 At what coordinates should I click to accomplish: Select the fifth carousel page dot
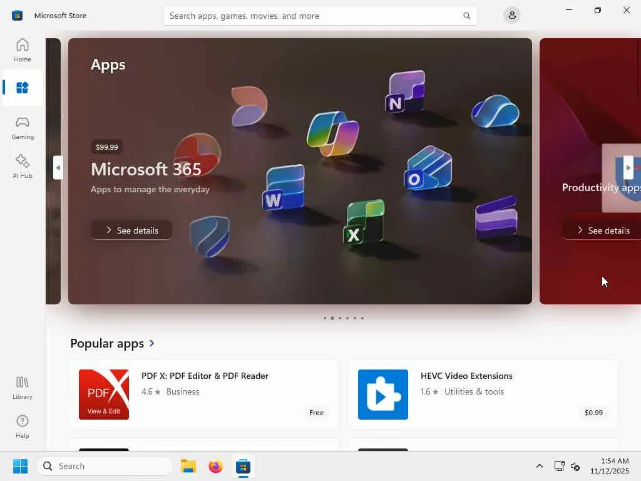pyautogui.click(x=355, y=318)
